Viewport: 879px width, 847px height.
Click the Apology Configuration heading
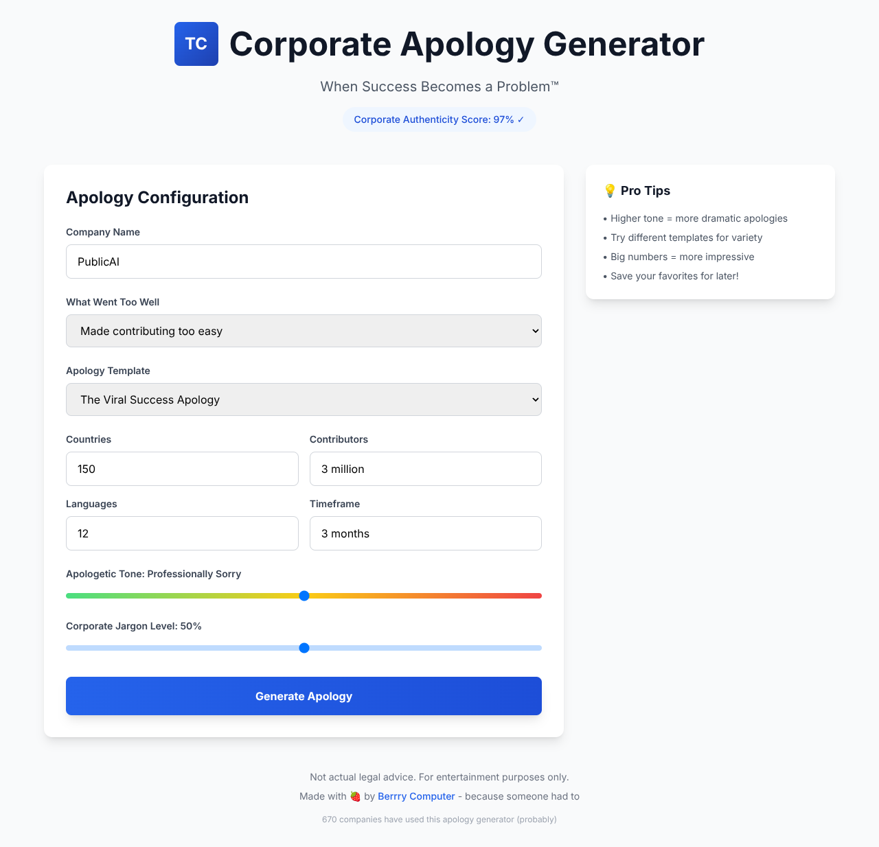pyautogui.click(x=157, y=198)
